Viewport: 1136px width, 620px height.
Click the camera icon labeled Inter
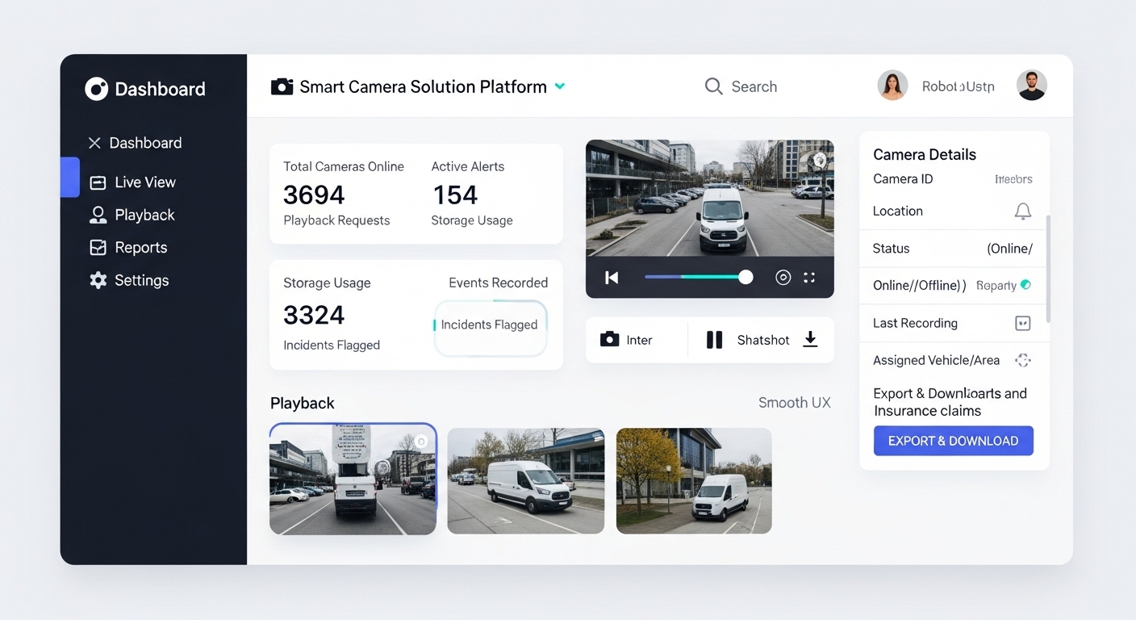click(610, 340)
